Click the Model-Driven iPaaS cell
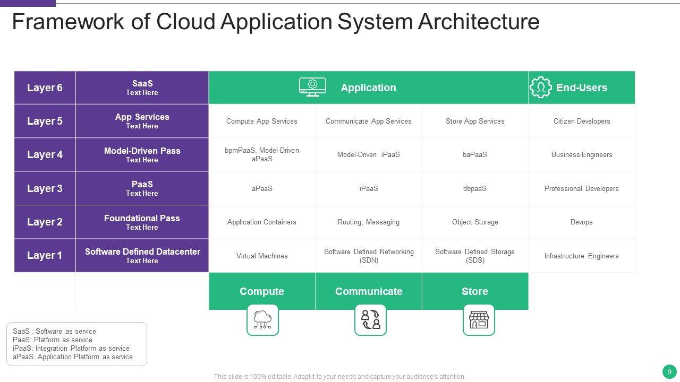680x382 pixels. (x=368, y=154)
